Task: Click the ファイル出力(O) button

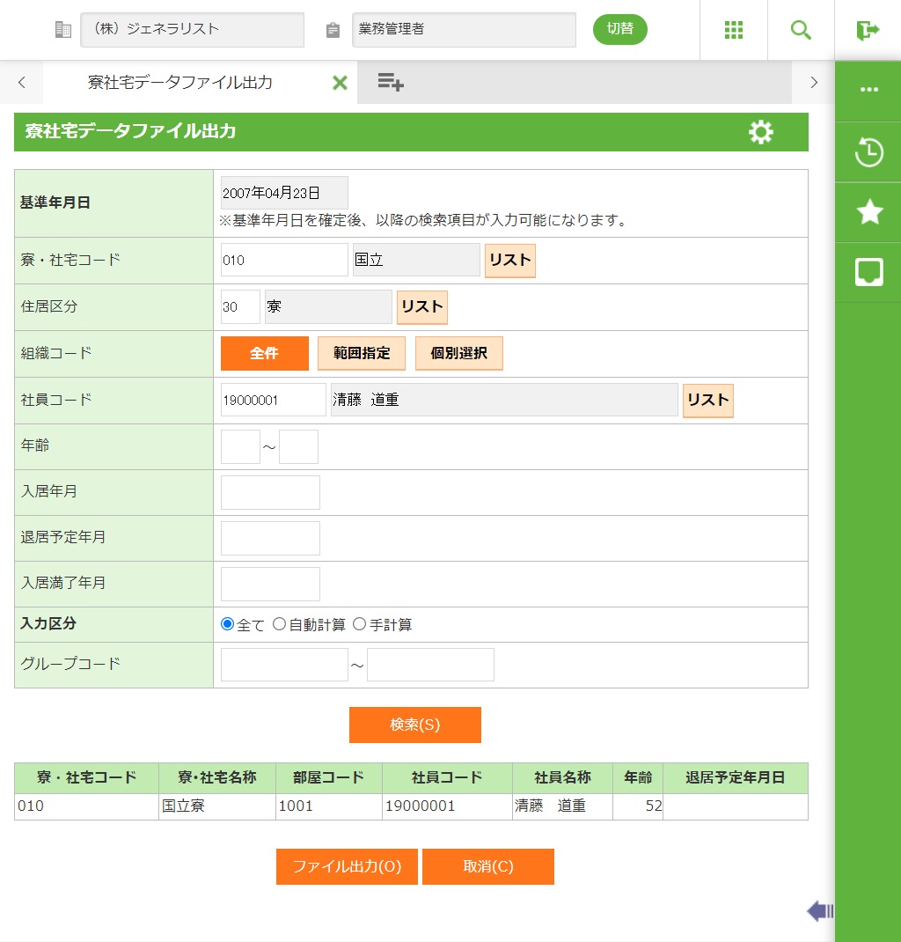Action: [x=347, y=866]
